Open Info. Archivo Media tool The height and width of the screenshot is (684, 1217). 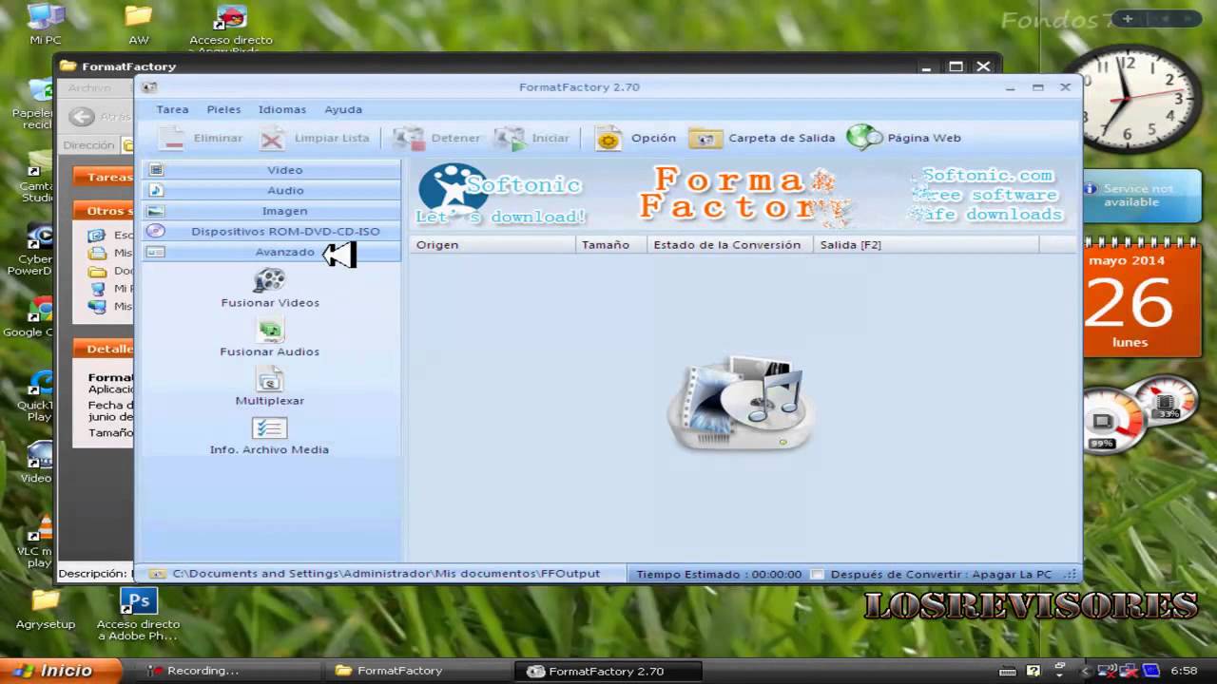pyautogui.click(x=270, y=437)
